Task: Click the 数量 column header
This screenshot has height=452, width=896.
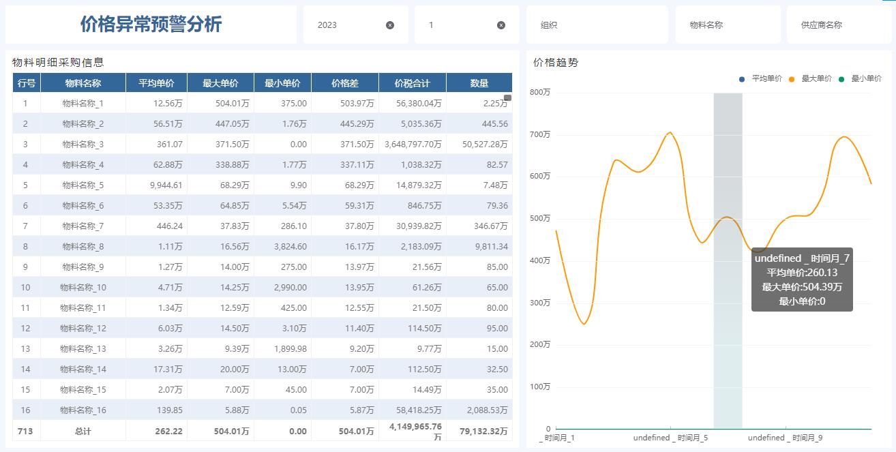Action: (479, 83)
